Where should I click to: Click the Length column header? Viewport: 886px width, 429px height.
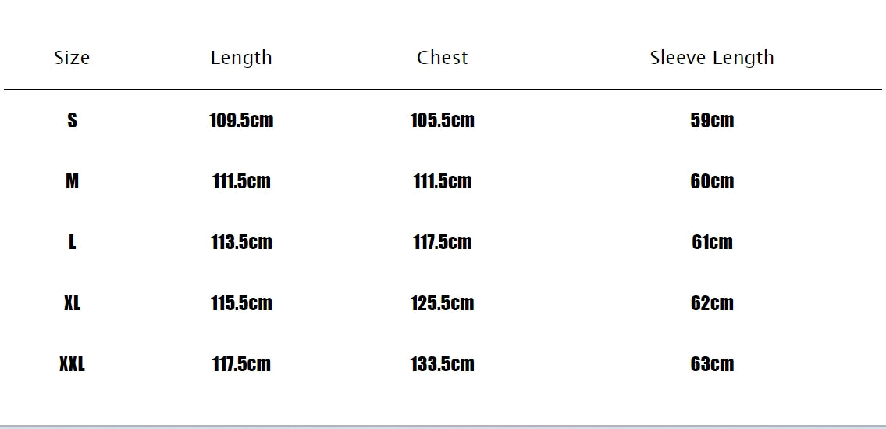pyautogui.click(x=241, y=59)
